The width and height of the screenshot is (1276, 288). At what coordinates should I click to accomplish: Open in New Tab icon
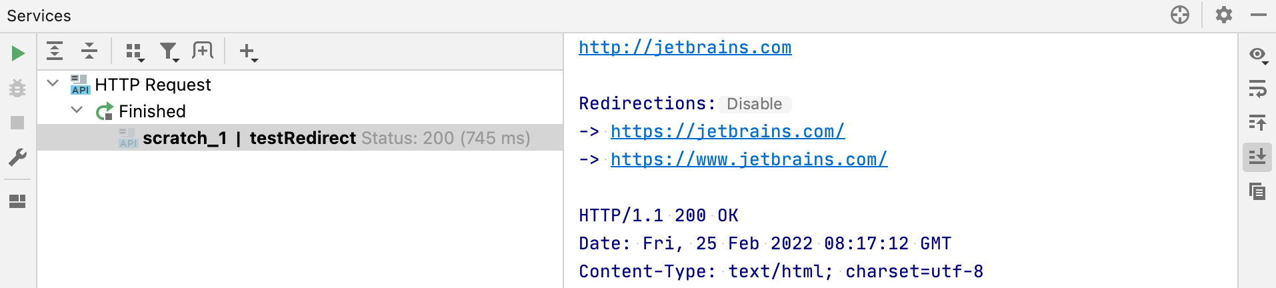[x=203, y=51]
